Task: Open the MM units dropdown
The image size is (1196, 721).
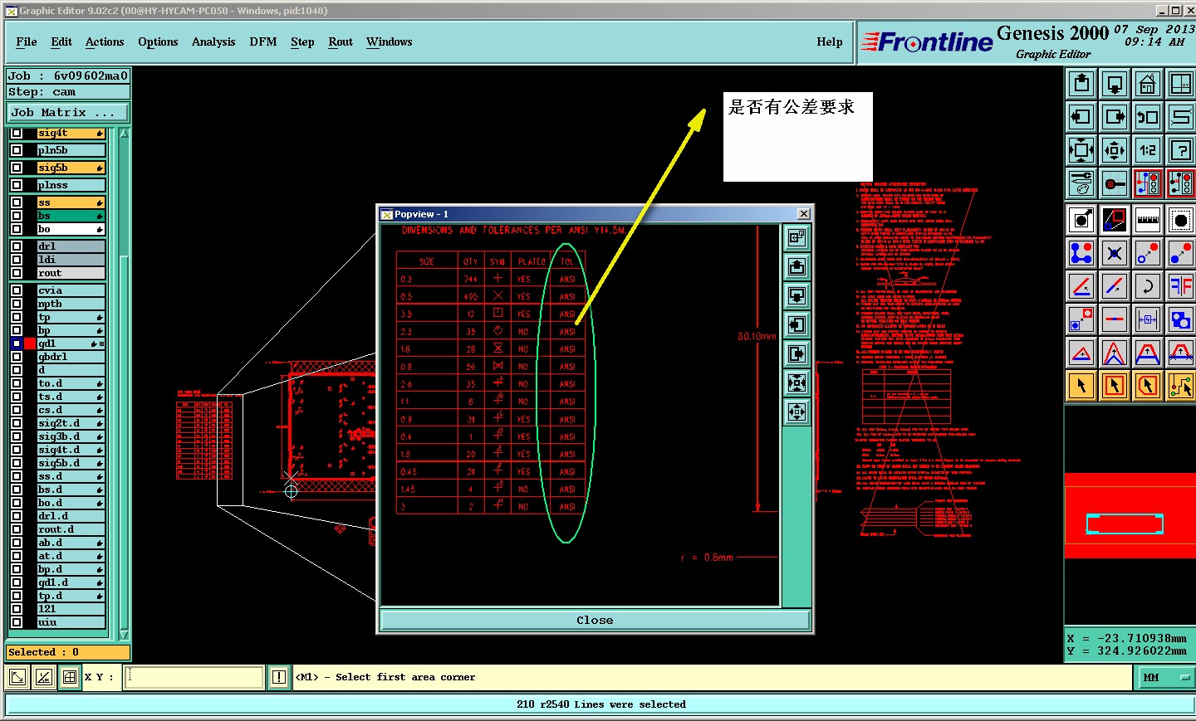Action: pyautogui.click(x=1164, y=678)
